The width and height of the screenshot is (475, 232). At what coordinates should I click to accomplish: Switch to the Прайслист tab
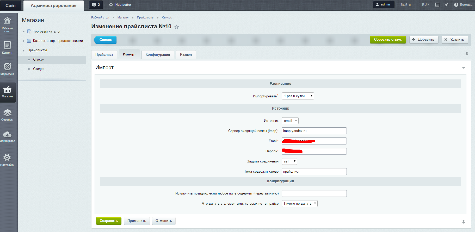pos(104,55)
